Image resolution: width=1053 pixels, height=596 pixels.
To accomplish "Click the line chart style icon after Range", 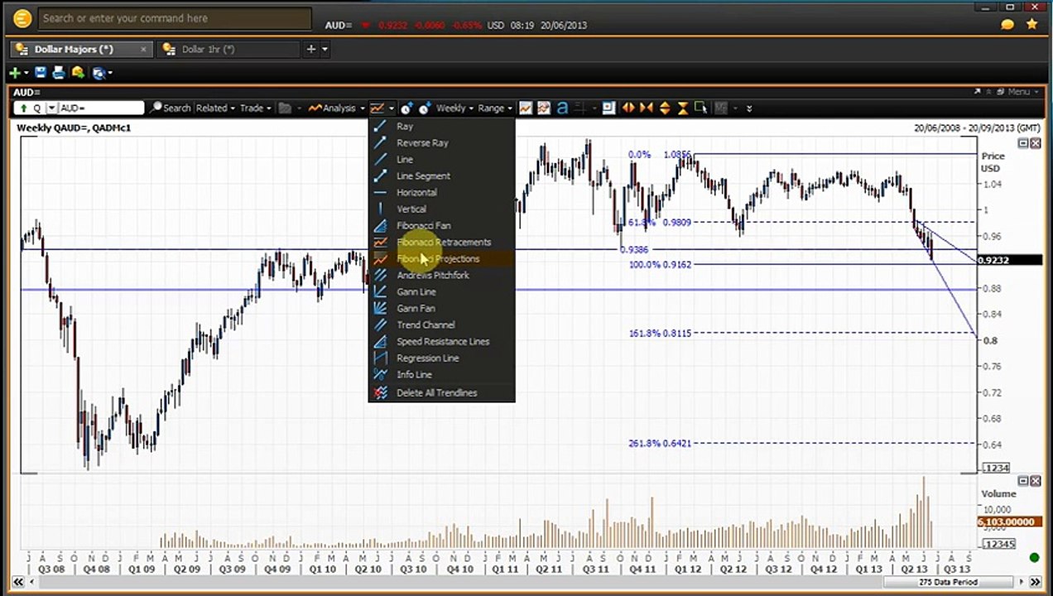I will click(526, 108).
